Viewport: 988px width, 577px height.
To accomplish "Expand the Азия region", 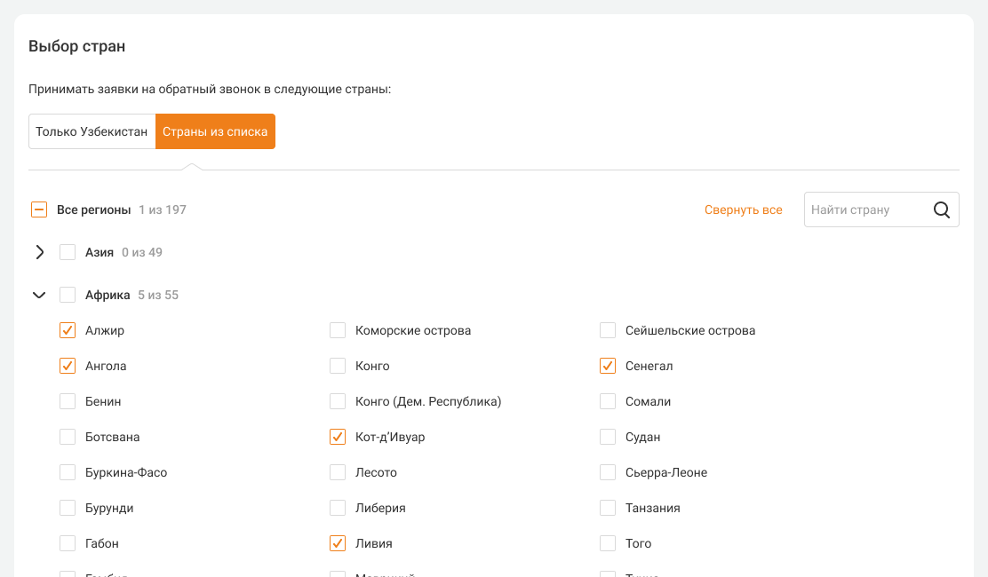I will pos(39,252).
